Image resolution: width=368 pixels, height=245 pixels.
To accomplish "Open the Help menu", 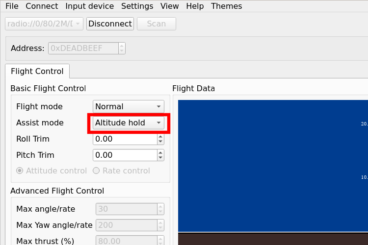I will tap(195, 6).
